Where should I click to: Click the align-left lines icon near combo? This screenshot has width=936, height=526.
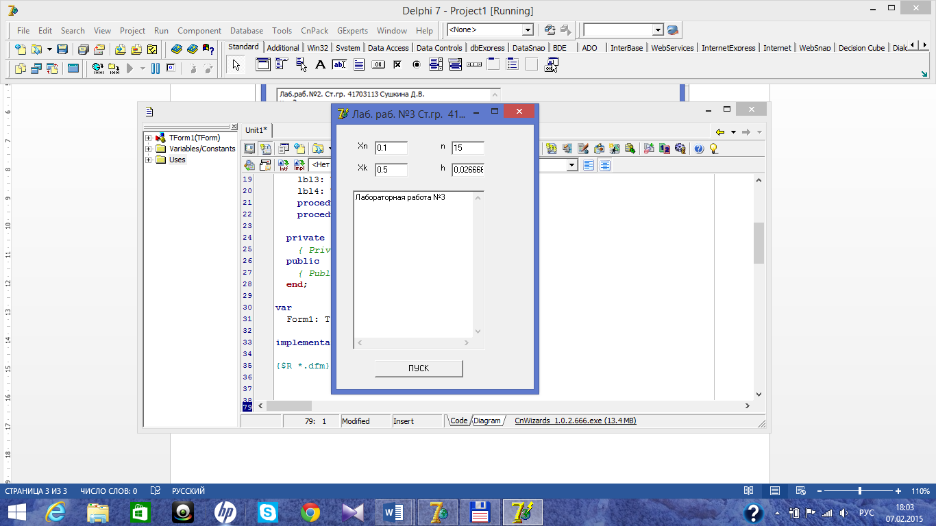[x=589, y=165]
